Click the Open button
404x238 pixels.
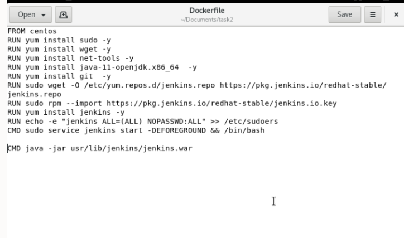pyautogui.click(x=31, y=14)
